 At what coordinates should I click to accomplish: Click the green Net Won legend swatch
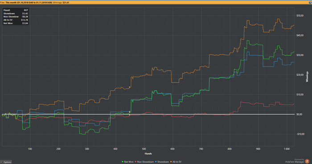[123, 162]
